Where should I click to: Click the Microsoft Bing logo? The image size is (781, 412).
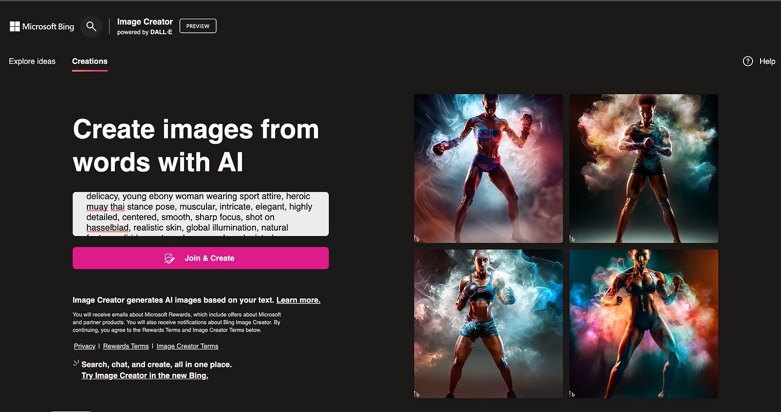pyautogui.click(x=42, y=26)
